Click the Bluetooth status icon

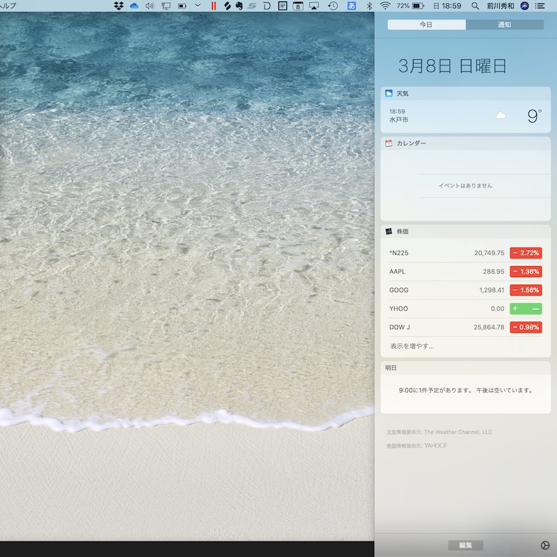(x=370, y=6)
